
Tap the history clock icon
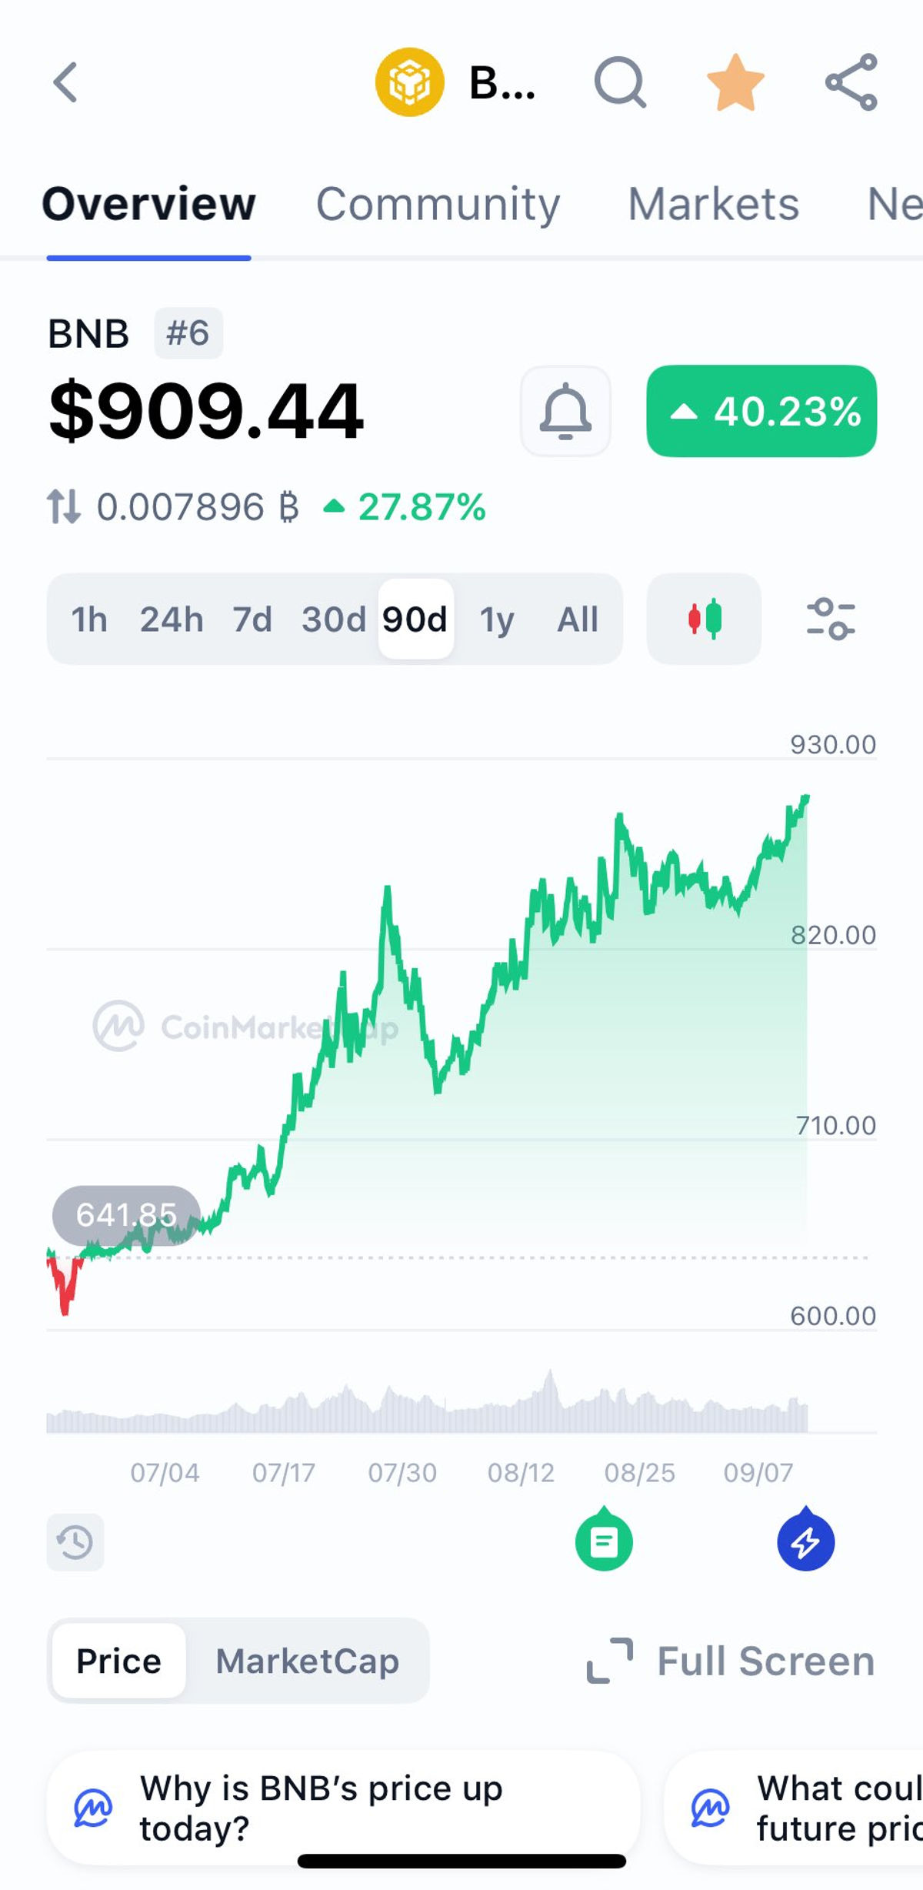pyautogui.click(x=75, y=1542)
